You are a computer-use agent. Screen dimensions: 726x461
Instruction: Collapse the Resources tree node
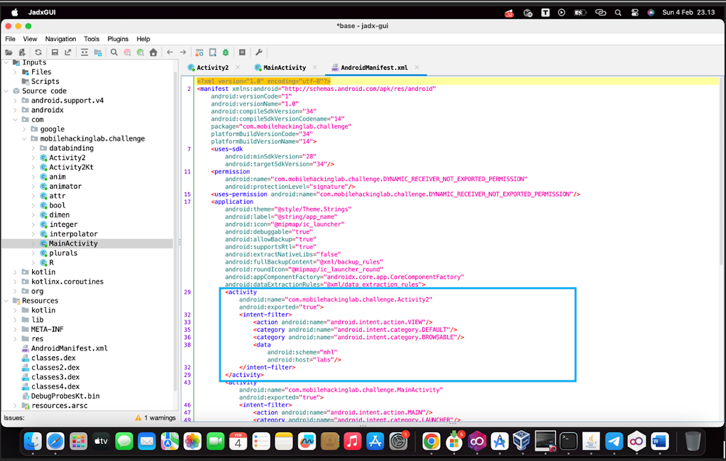tap(6, 301)
